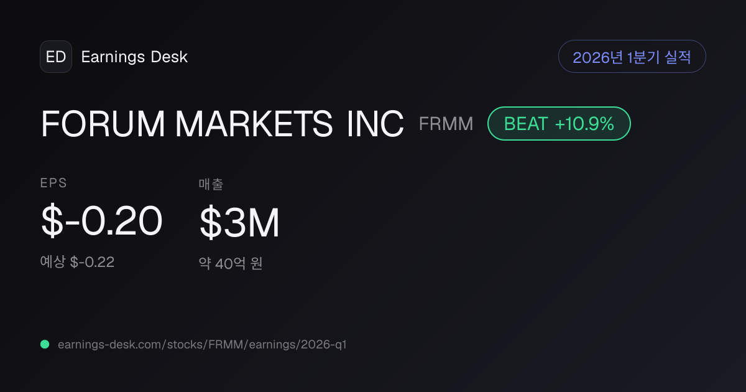This screenshot has width=746, height=392.
Task: Click the +10.9% figure inside the badge
Action: click(584, 124)
